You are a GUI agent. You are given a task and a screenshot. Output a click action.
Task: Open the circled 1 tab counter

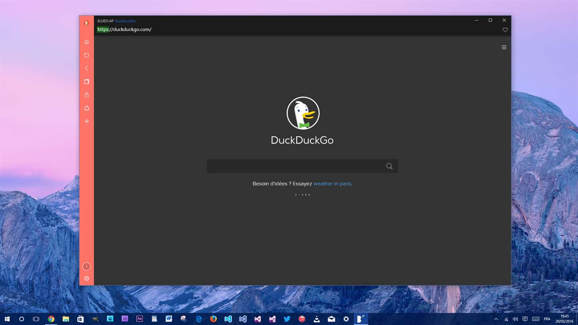pos(86,266)
